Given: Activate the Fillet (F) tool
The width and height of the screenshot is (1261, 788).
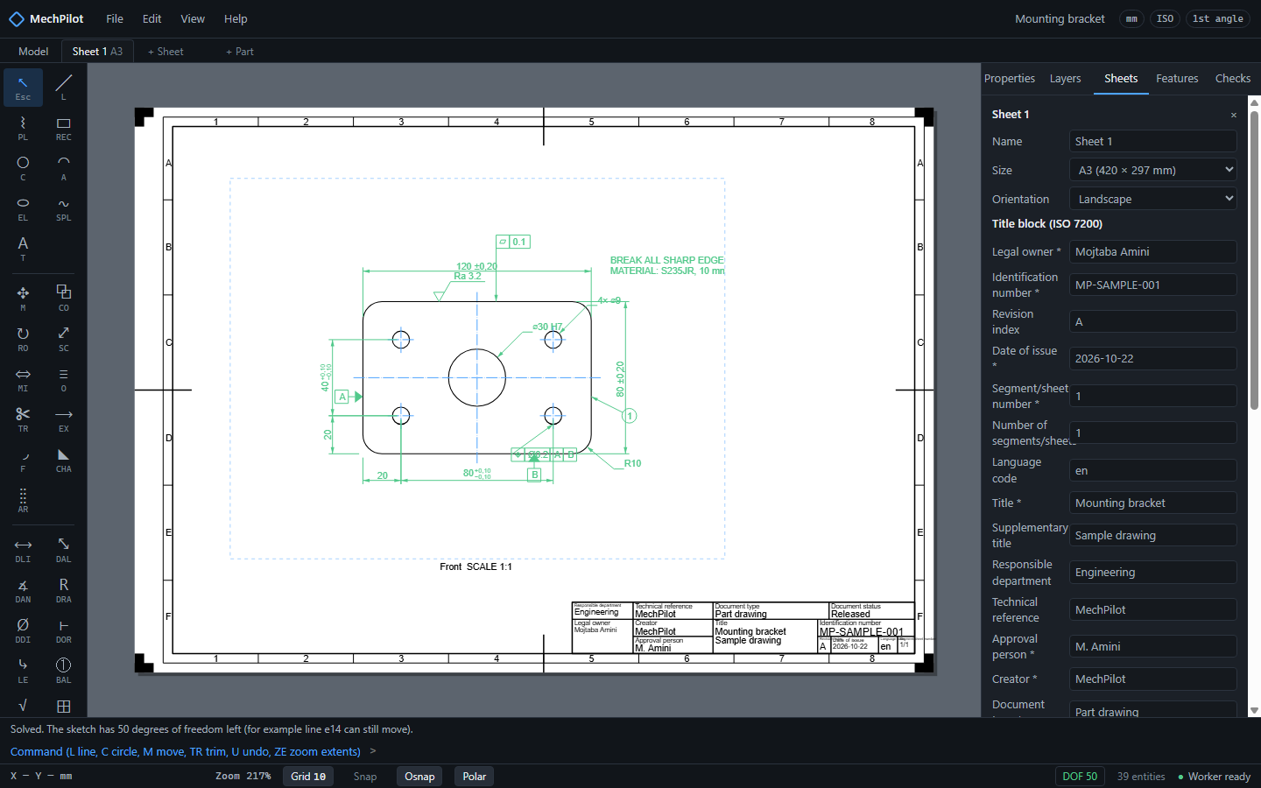Looking at the screenshot, I should [23, 460].
